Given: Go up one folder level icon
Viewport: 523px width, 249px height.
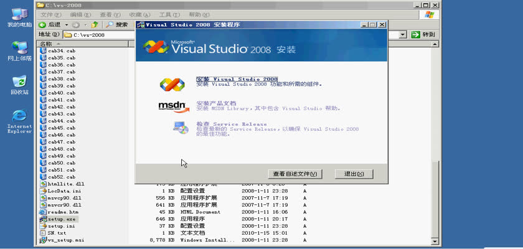Looking at the screenshot, I should click(x=95, y=25).
